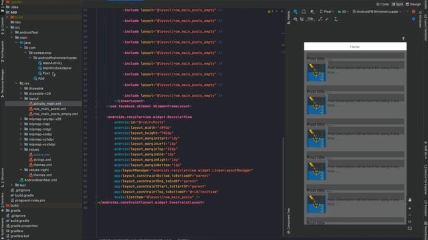Click the 0dp default margins button
Viewport: 428px width, 240px height.
coord(310,19)
